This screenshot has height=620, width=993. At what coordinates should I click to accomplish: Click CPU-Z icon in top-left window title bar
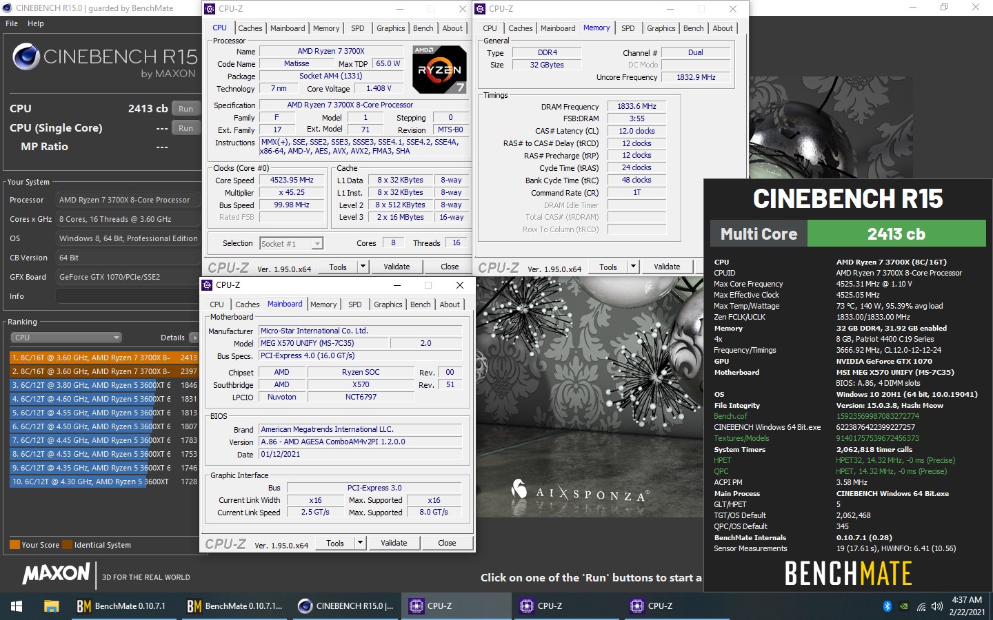pyautogui.click(x=210, y=9)
